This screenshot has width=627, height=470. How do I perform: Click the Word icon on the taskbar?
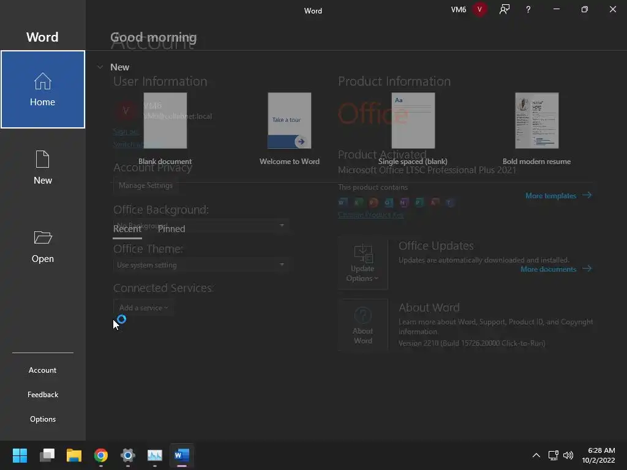tap(182, 455)
